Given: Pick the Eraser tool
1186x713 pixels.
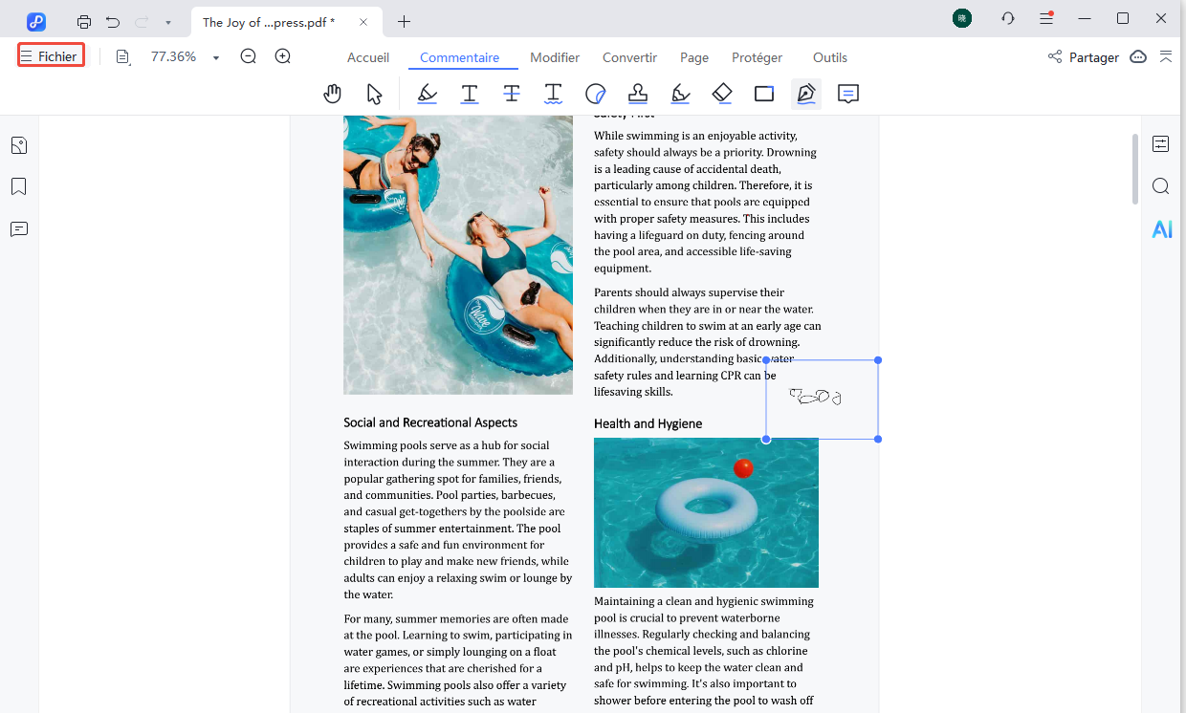Looking at the screenshot, I should coord(721,93).
